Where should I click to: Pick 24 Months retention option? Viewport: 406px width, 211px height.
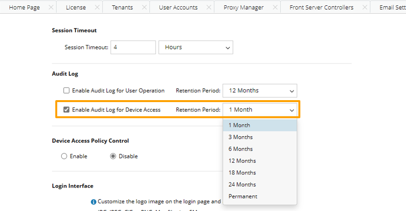242,185
